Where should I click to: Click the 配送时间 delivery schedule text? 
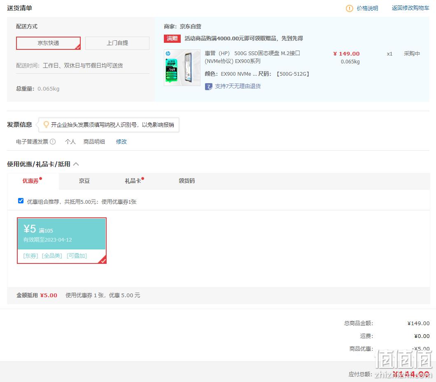[70, 65]
